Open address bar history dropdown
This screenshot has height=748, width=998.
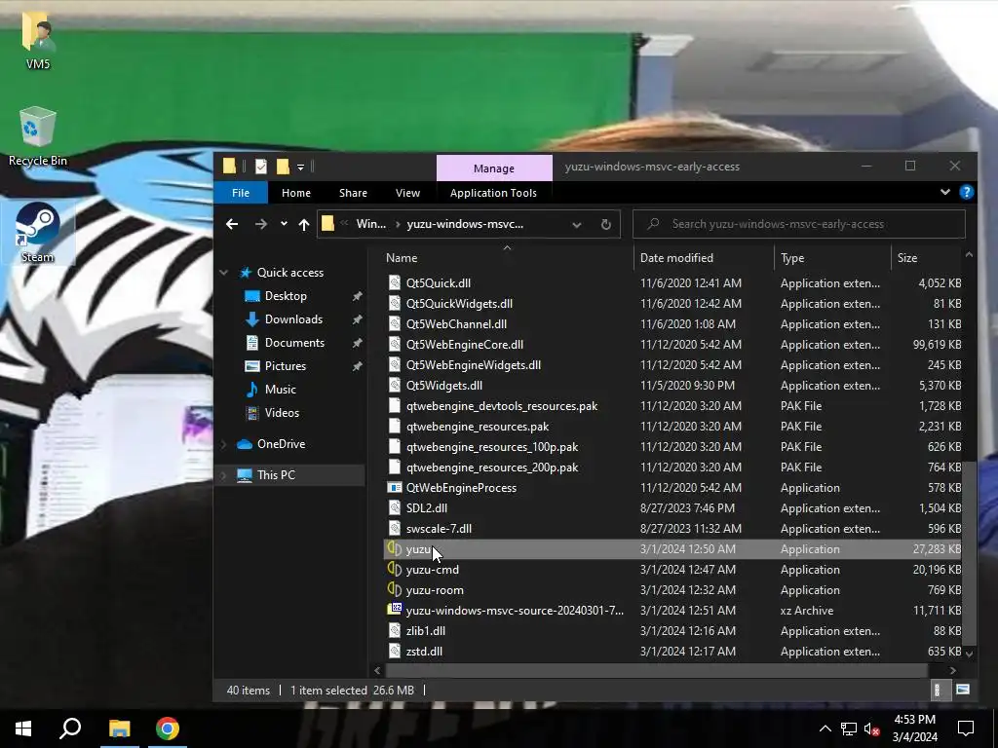[577, 225]
